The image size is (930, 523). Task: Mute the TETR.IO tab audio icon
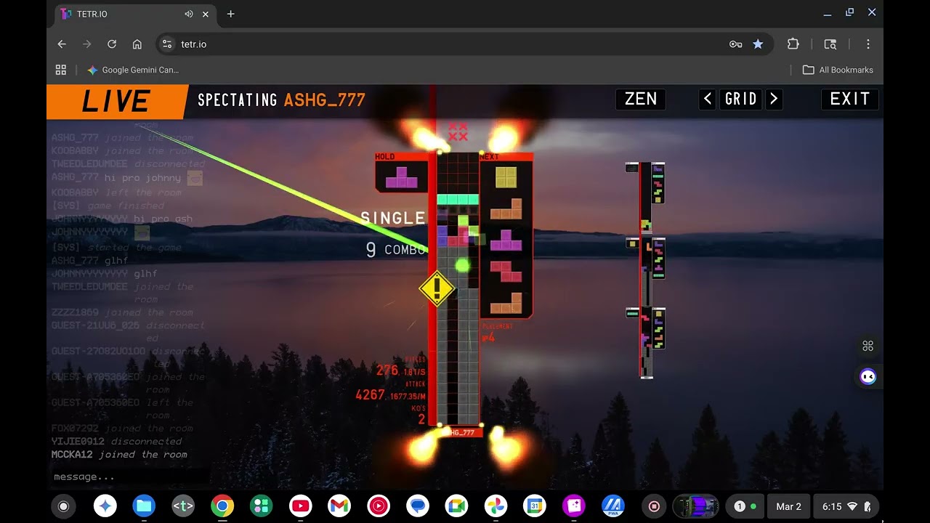click(x=189, y=14)
